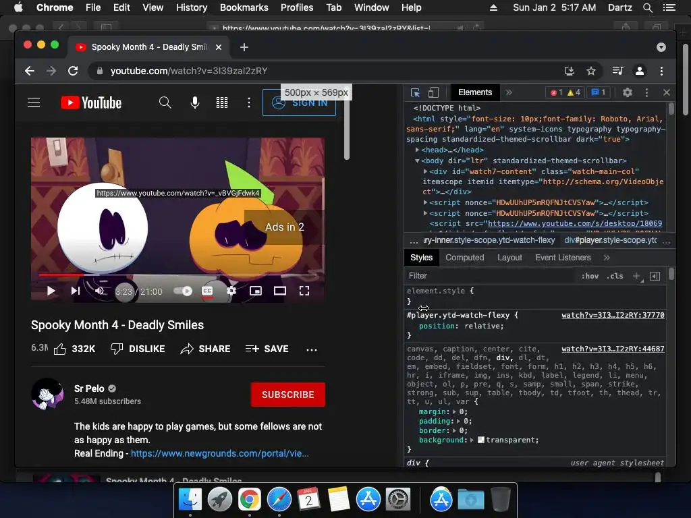Switch to Layout tab
The height and width of the screenshot is (518, 691).
[x=510, y=258]
